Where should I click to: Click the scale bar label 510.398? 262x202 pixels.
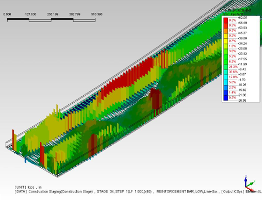97,14
